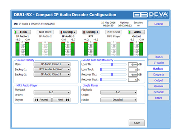Expand MP3 Audio Player playback order dropdown
Image resolution: width=184 pixels, height=139 pixels.
click(x=52, y=92)
